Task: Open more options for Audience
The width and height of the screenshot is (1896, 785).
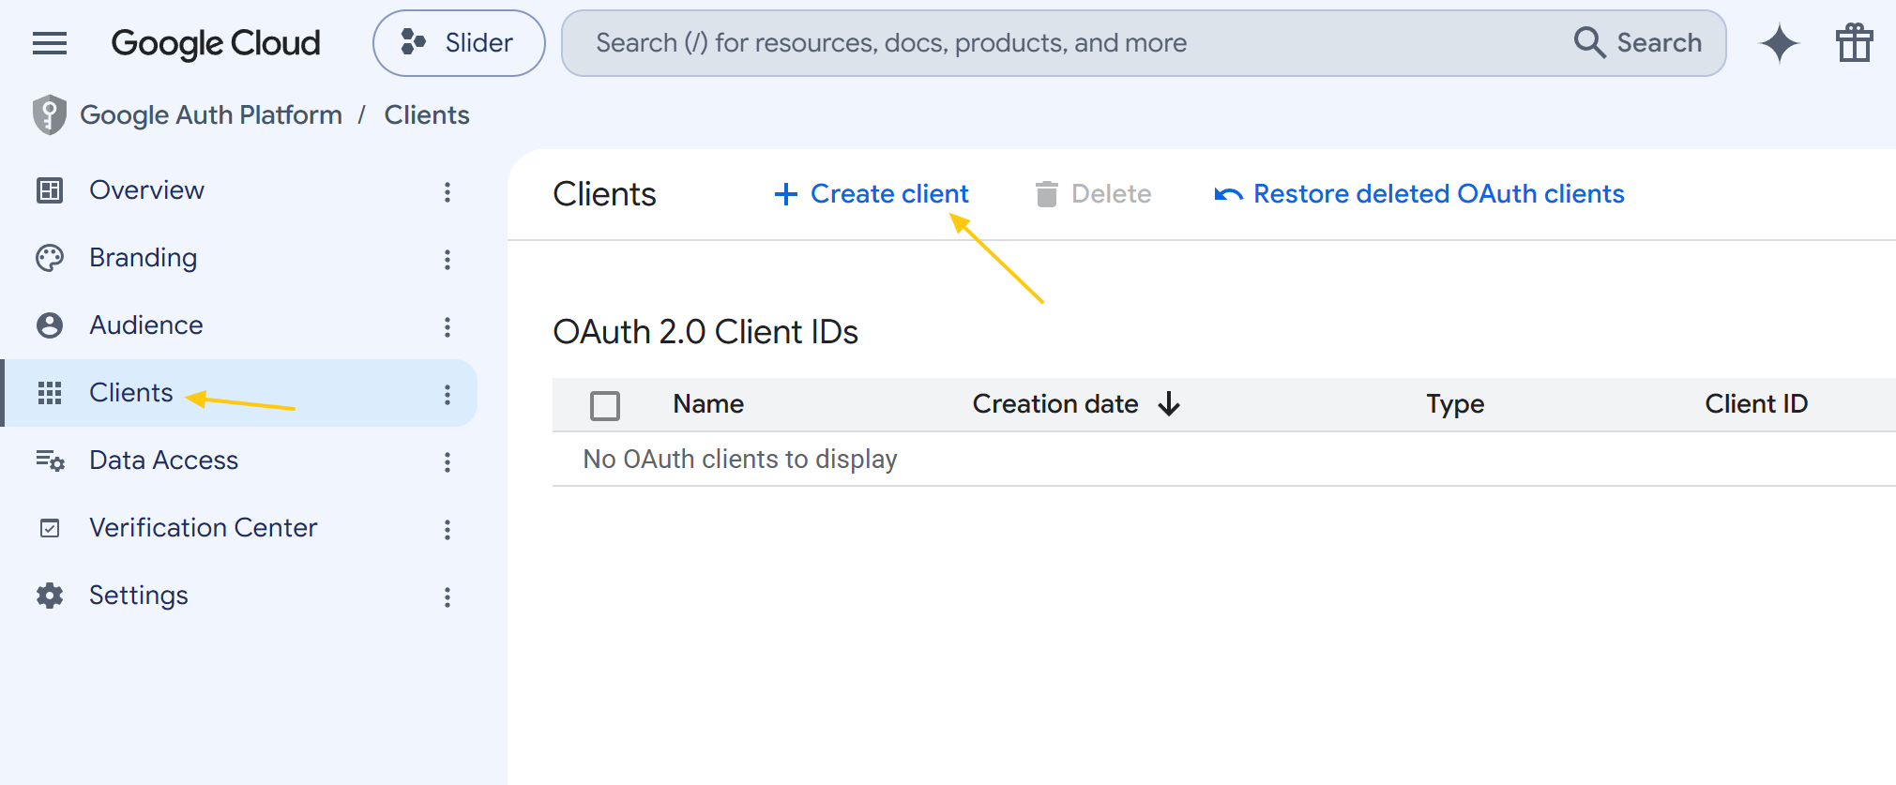Action: coord(447,327)
